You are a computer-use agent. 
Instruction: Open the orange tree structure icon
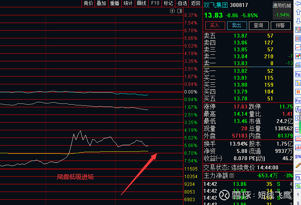[x=298, y=83]
